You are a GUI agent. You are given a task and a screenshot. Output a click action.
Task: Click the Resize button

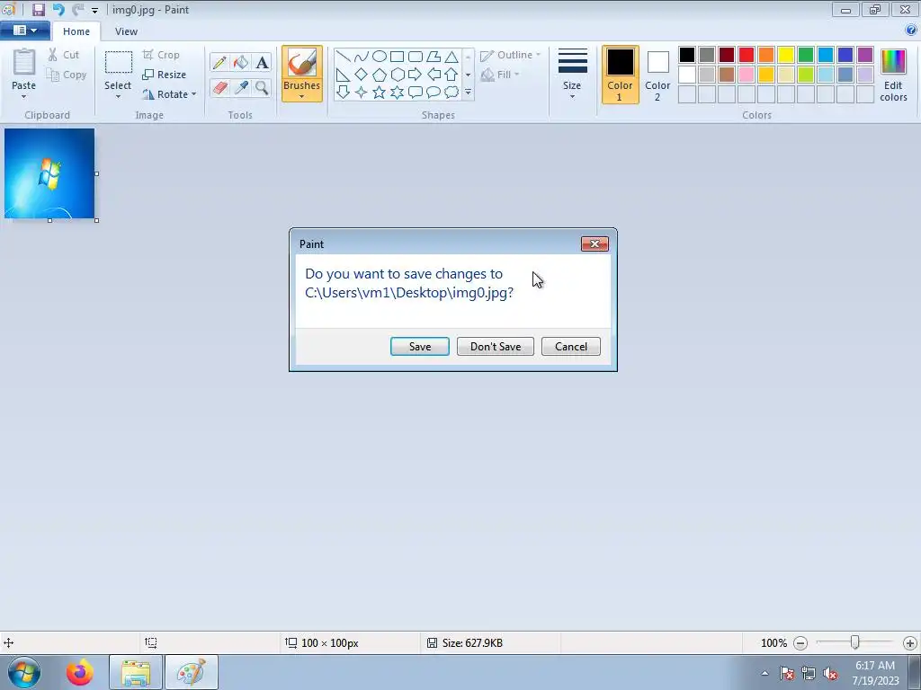(165, 75)
